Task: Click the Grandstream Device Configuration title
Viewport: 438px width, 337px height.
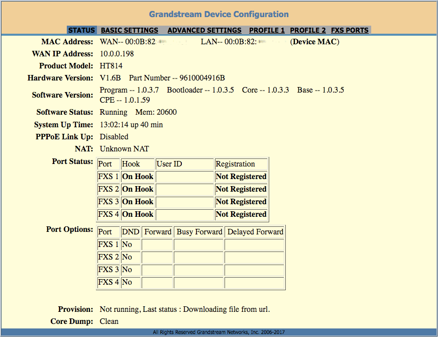Action: pos(218,14)
